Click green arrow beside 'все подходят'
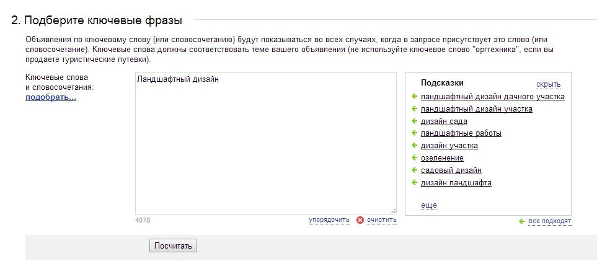This screenshot has height=274, width=597. pyautogui.click(x=522, y=221)
